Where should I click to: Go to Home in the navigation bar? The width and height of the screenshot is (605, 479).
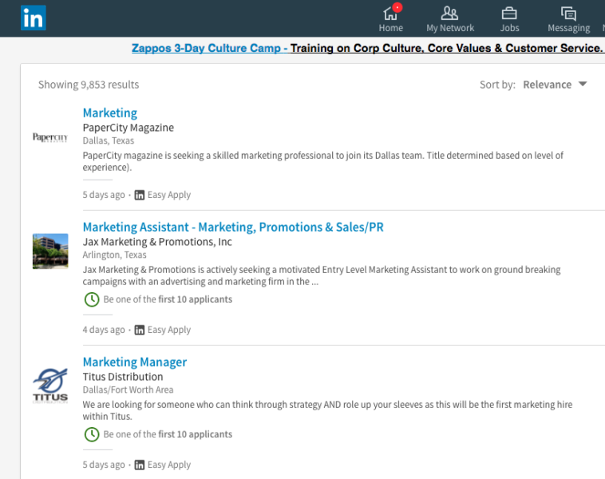(390, 18)
